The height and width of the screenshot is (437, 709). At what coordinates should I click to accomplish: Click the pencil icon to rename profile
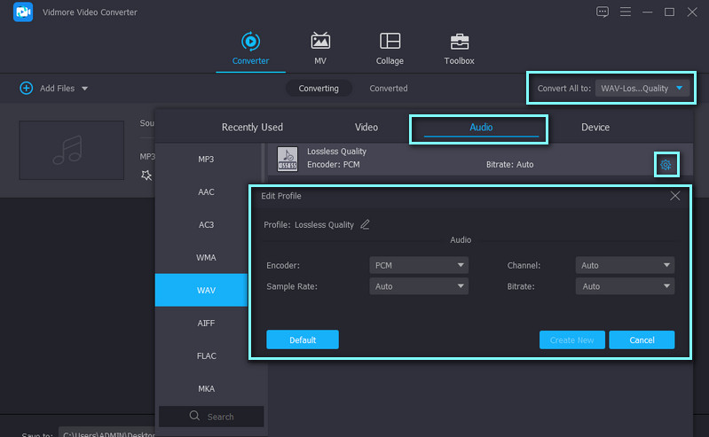[x=365, y=225]
